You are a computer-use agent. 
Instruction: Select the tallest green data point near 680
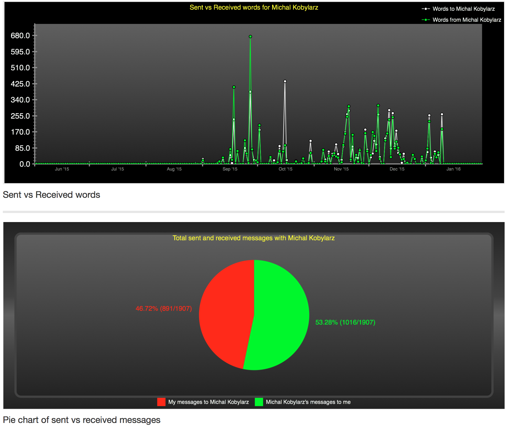(250, 36)
